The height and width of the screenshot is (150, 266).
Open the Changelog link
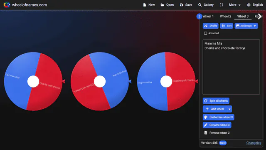(x=254, y=143)
